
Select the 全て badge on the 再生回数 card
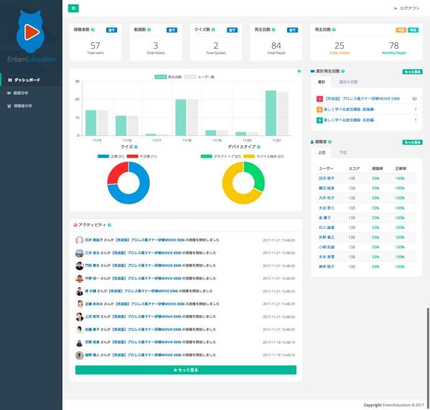click(292, 30)
